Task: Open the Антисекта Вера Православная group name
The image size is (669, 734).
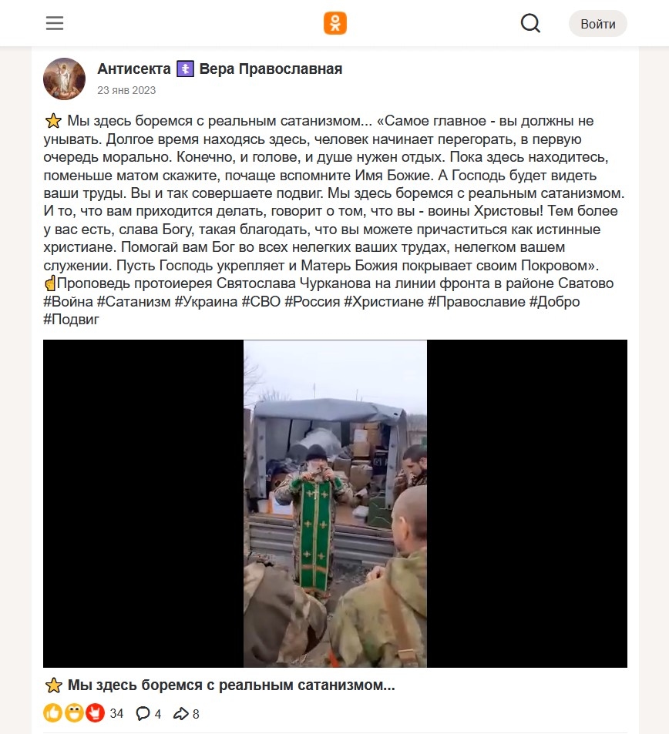Action: pos(220,69)
